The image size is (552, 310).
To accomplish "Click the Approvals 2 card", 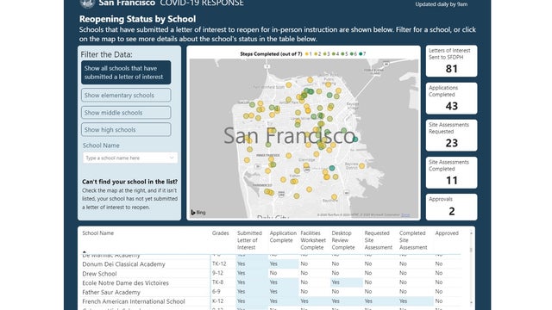I will click(451, 207).
